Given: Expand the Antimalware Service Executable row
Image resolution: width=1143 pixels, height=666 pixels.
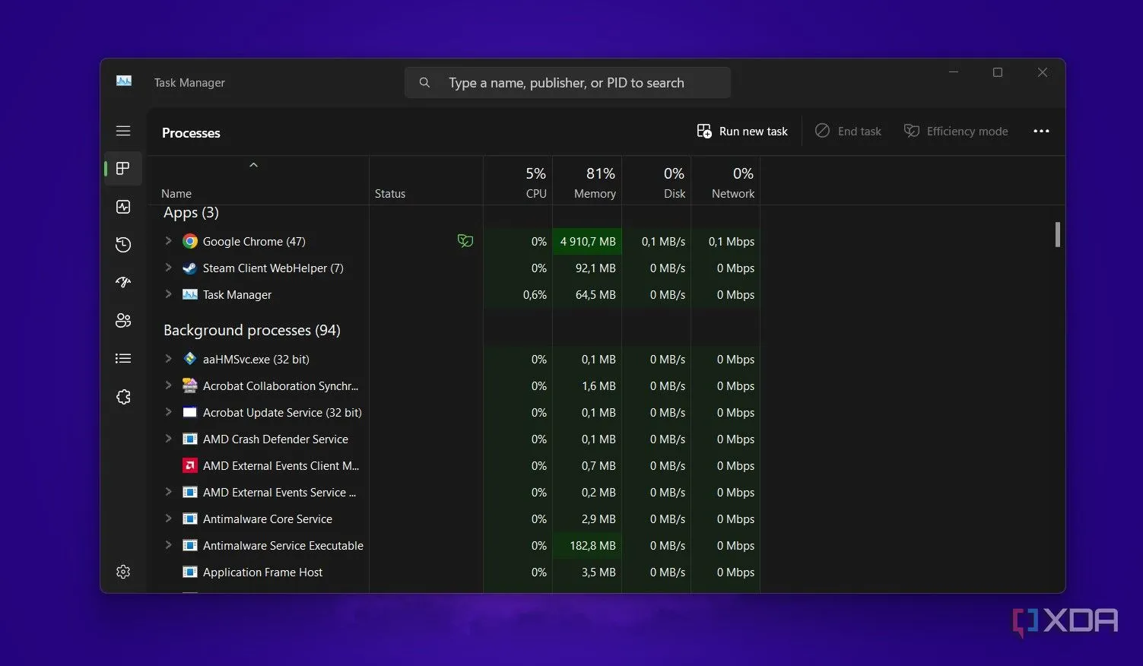Looking at the screenshot, I should click(168, 545).
